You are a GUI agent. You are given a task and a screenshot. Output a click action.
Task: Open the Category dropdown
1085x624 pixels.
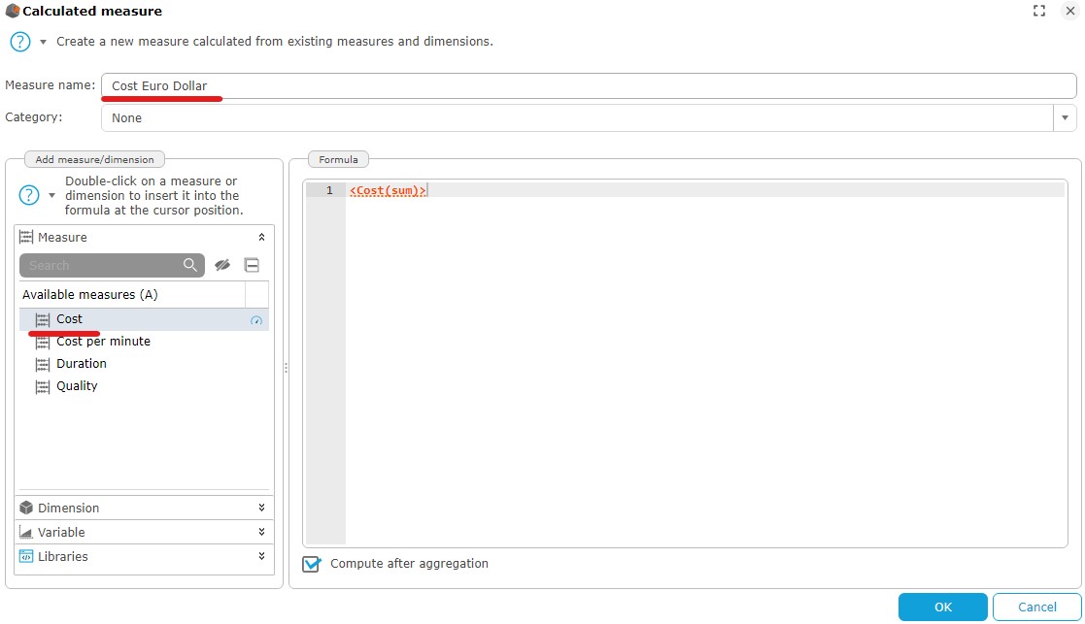(x=1066, y=117)
